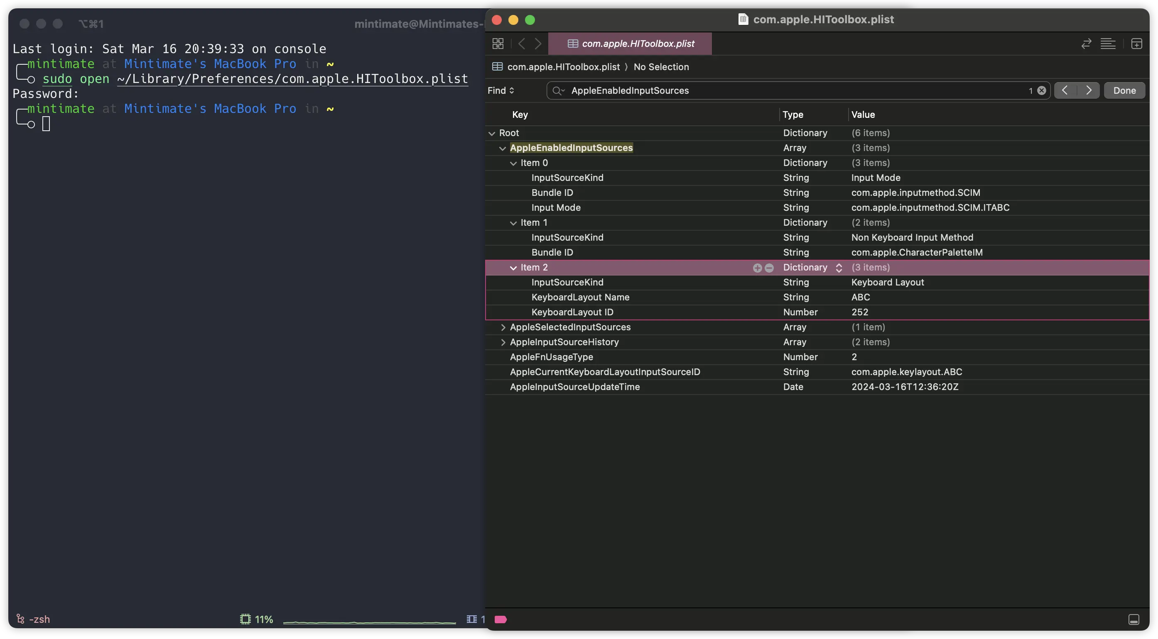Collapse Item 0 dictionary
This screenshot has width=1158, height=639.
(513, 163)
